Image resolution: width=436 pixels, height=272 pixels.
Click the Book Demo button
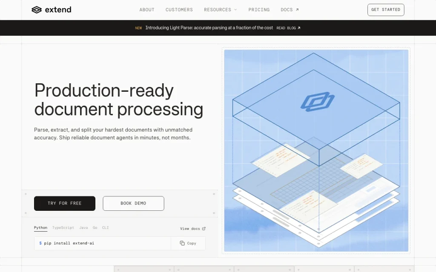[x=133, y=204]
